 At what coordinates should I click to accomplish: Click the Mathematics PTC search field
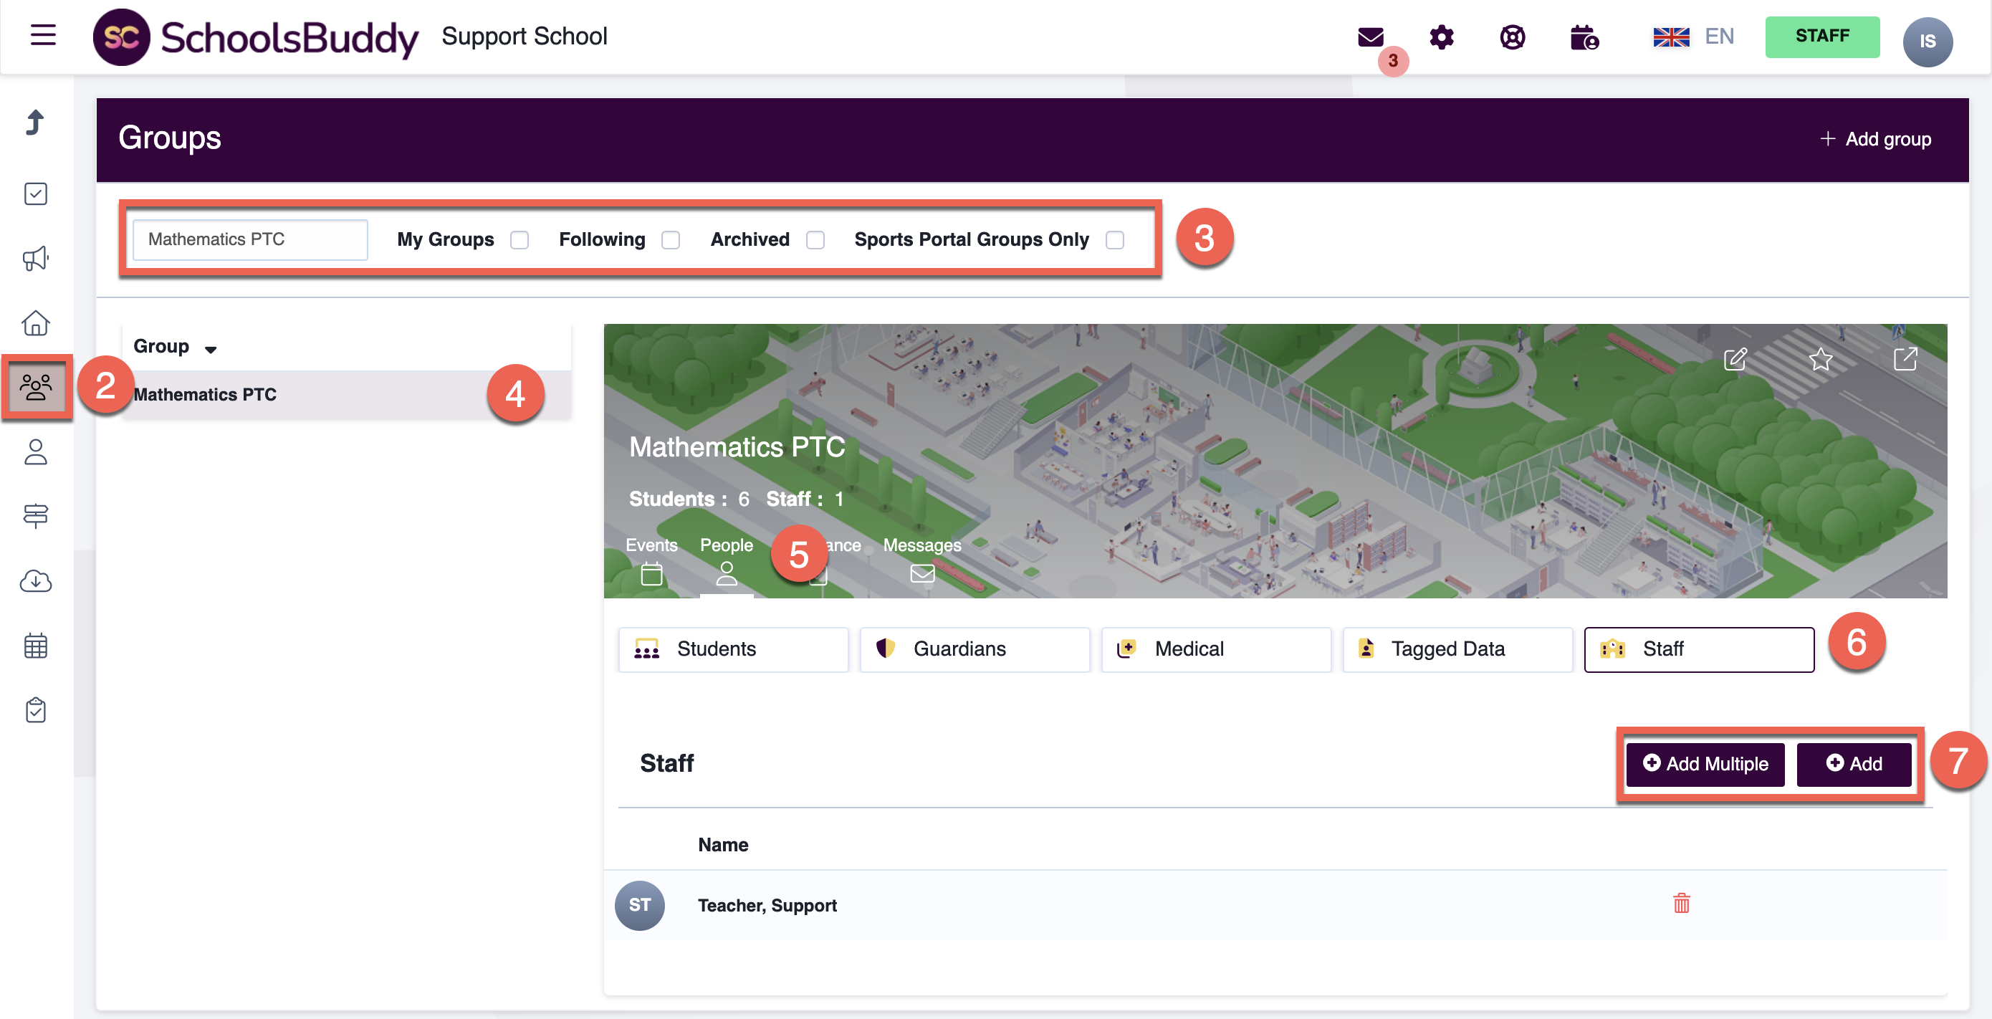250,239
